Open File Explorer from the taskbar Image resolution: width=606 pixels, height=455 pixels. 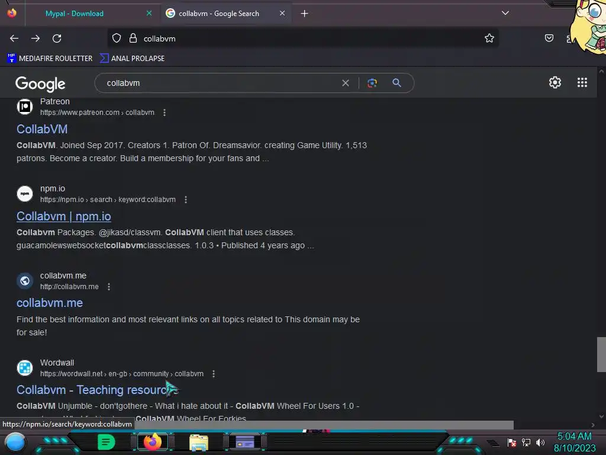tap(199, 442)
